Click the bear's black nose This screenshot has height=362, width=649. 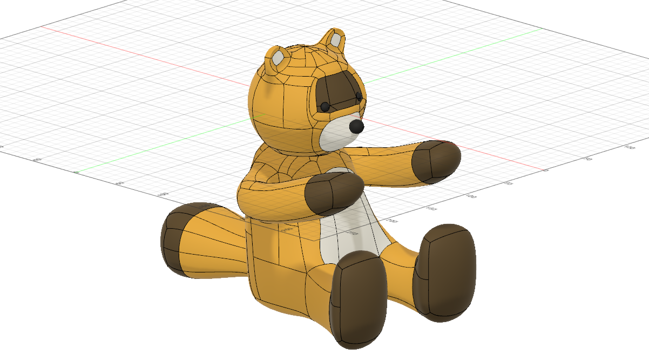coord(356,126)
